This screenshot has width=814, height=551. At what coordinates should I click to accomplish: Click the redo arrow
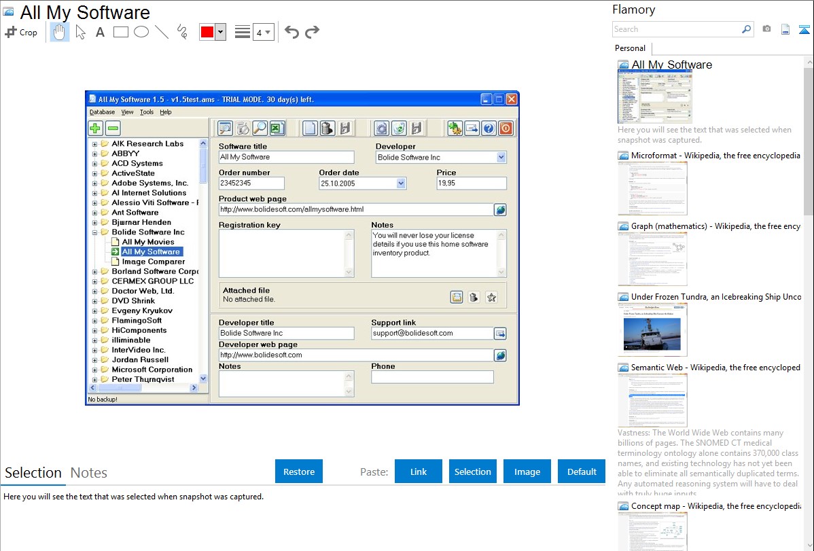click(x=312, y=32)
